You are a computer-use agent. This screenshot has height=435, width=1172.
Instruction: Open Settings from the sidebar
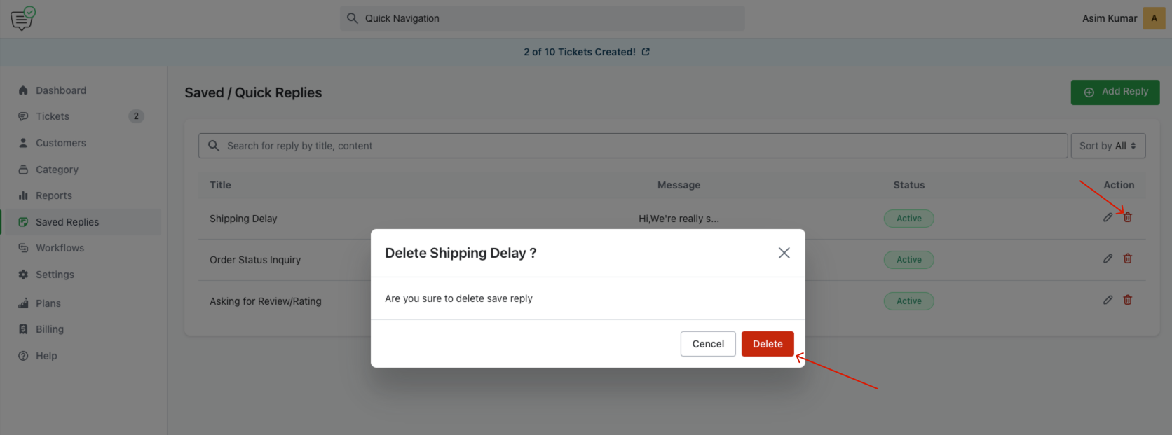point(55,275)
